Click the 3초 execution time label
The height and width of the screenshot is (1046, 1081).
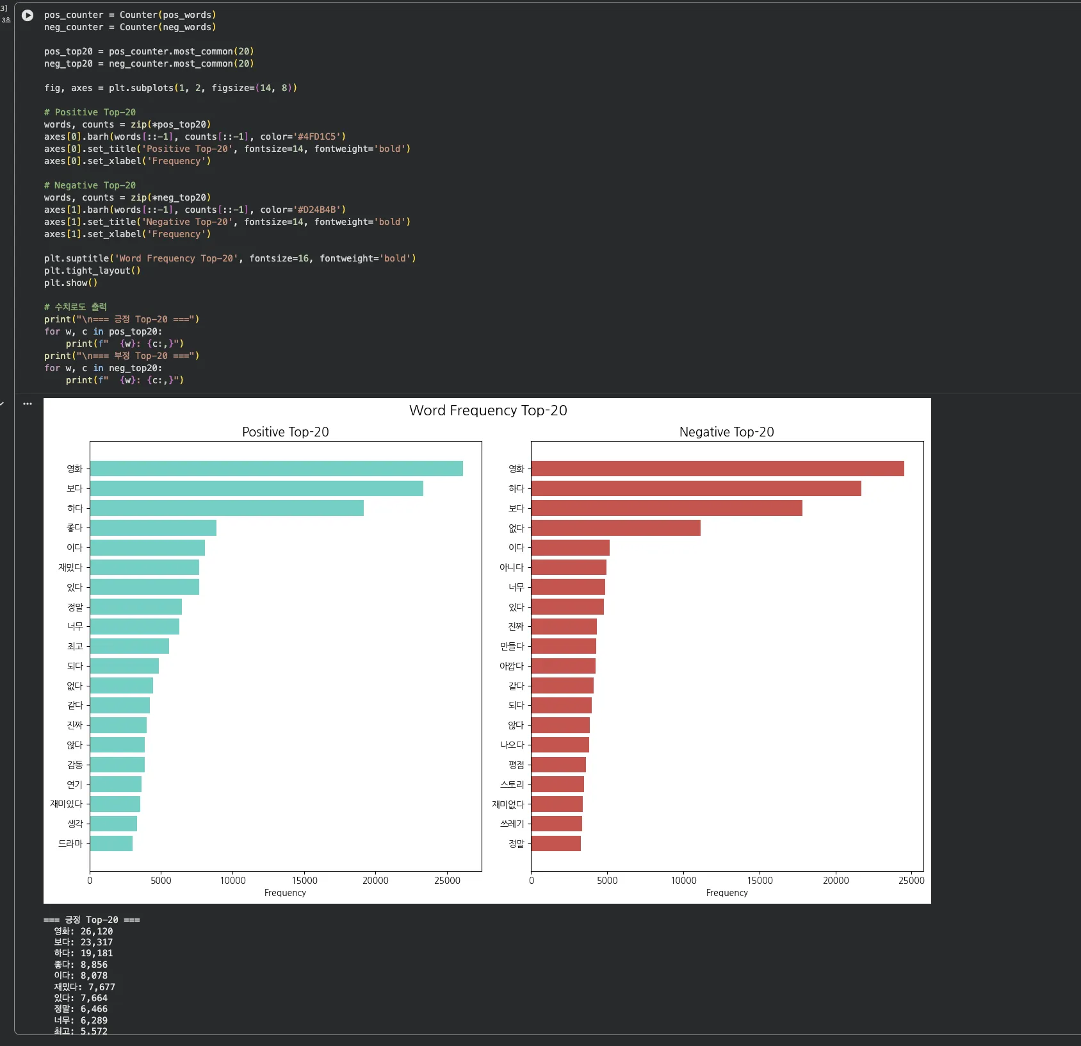6,21
